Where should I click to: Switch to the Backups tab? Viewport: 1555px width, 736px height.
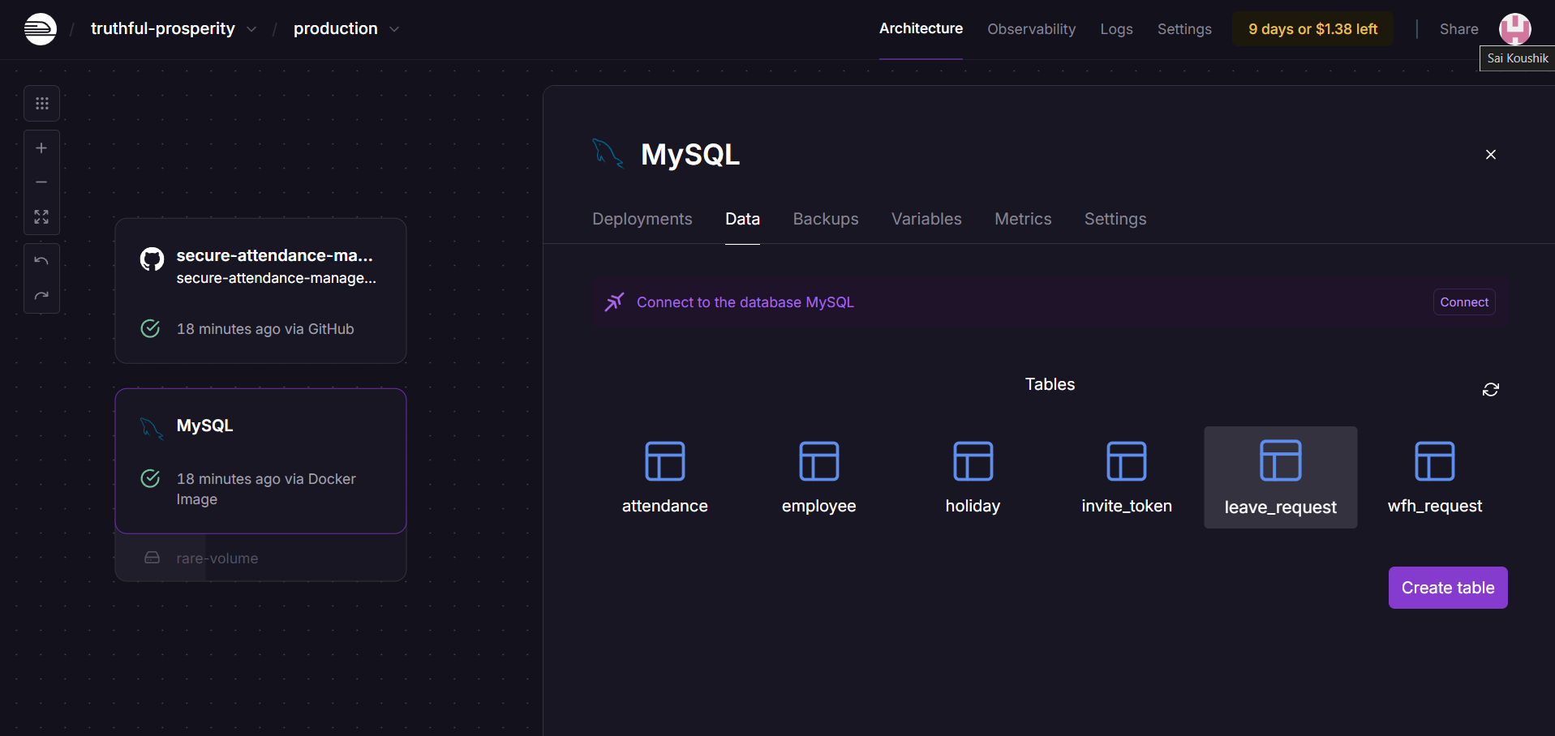click(x=825, y=219)
